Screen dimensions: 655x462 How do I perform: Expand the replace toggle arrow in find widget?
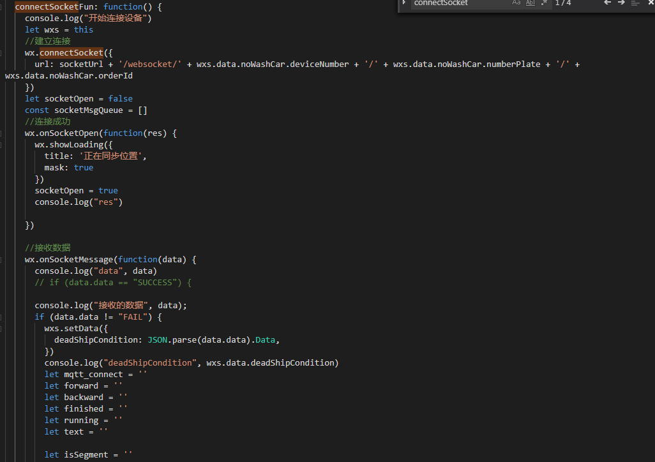click(x=404, y=3)
